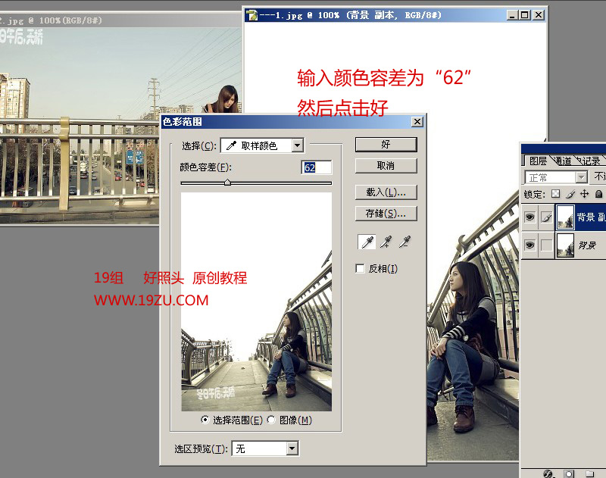Select the 图像(M) radio button
This screenshot has width=606, height=478.
pos(271,420)
